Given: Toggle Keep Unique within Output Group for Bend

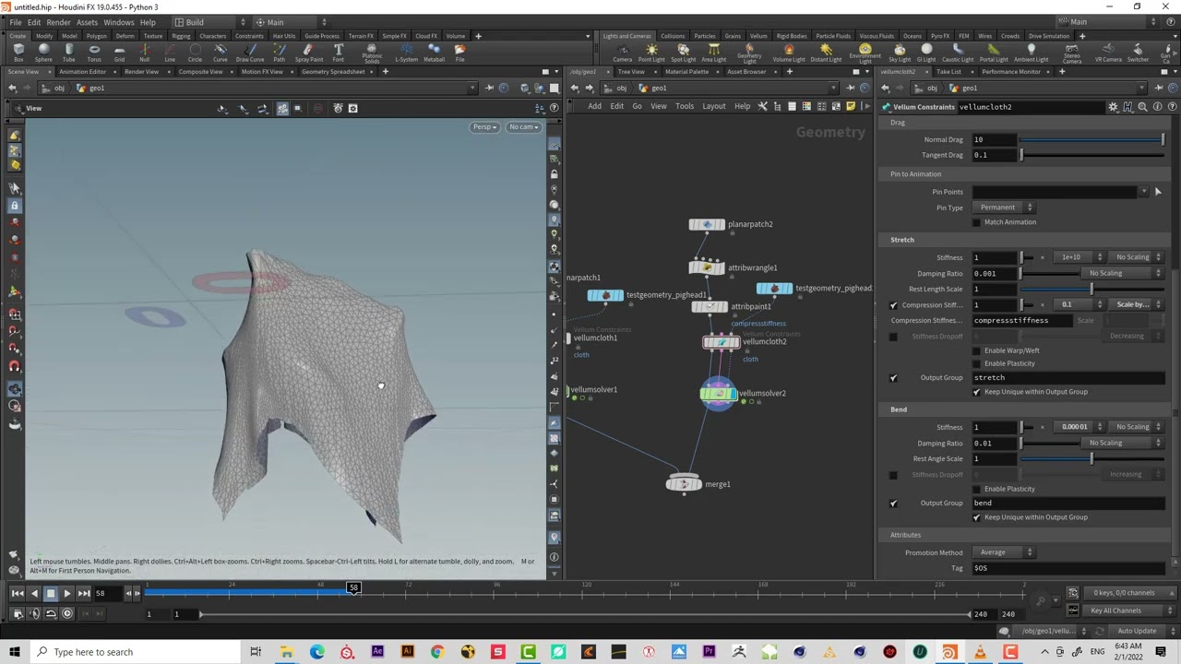Looking at the screenshot, I should [x=977, y=517].
